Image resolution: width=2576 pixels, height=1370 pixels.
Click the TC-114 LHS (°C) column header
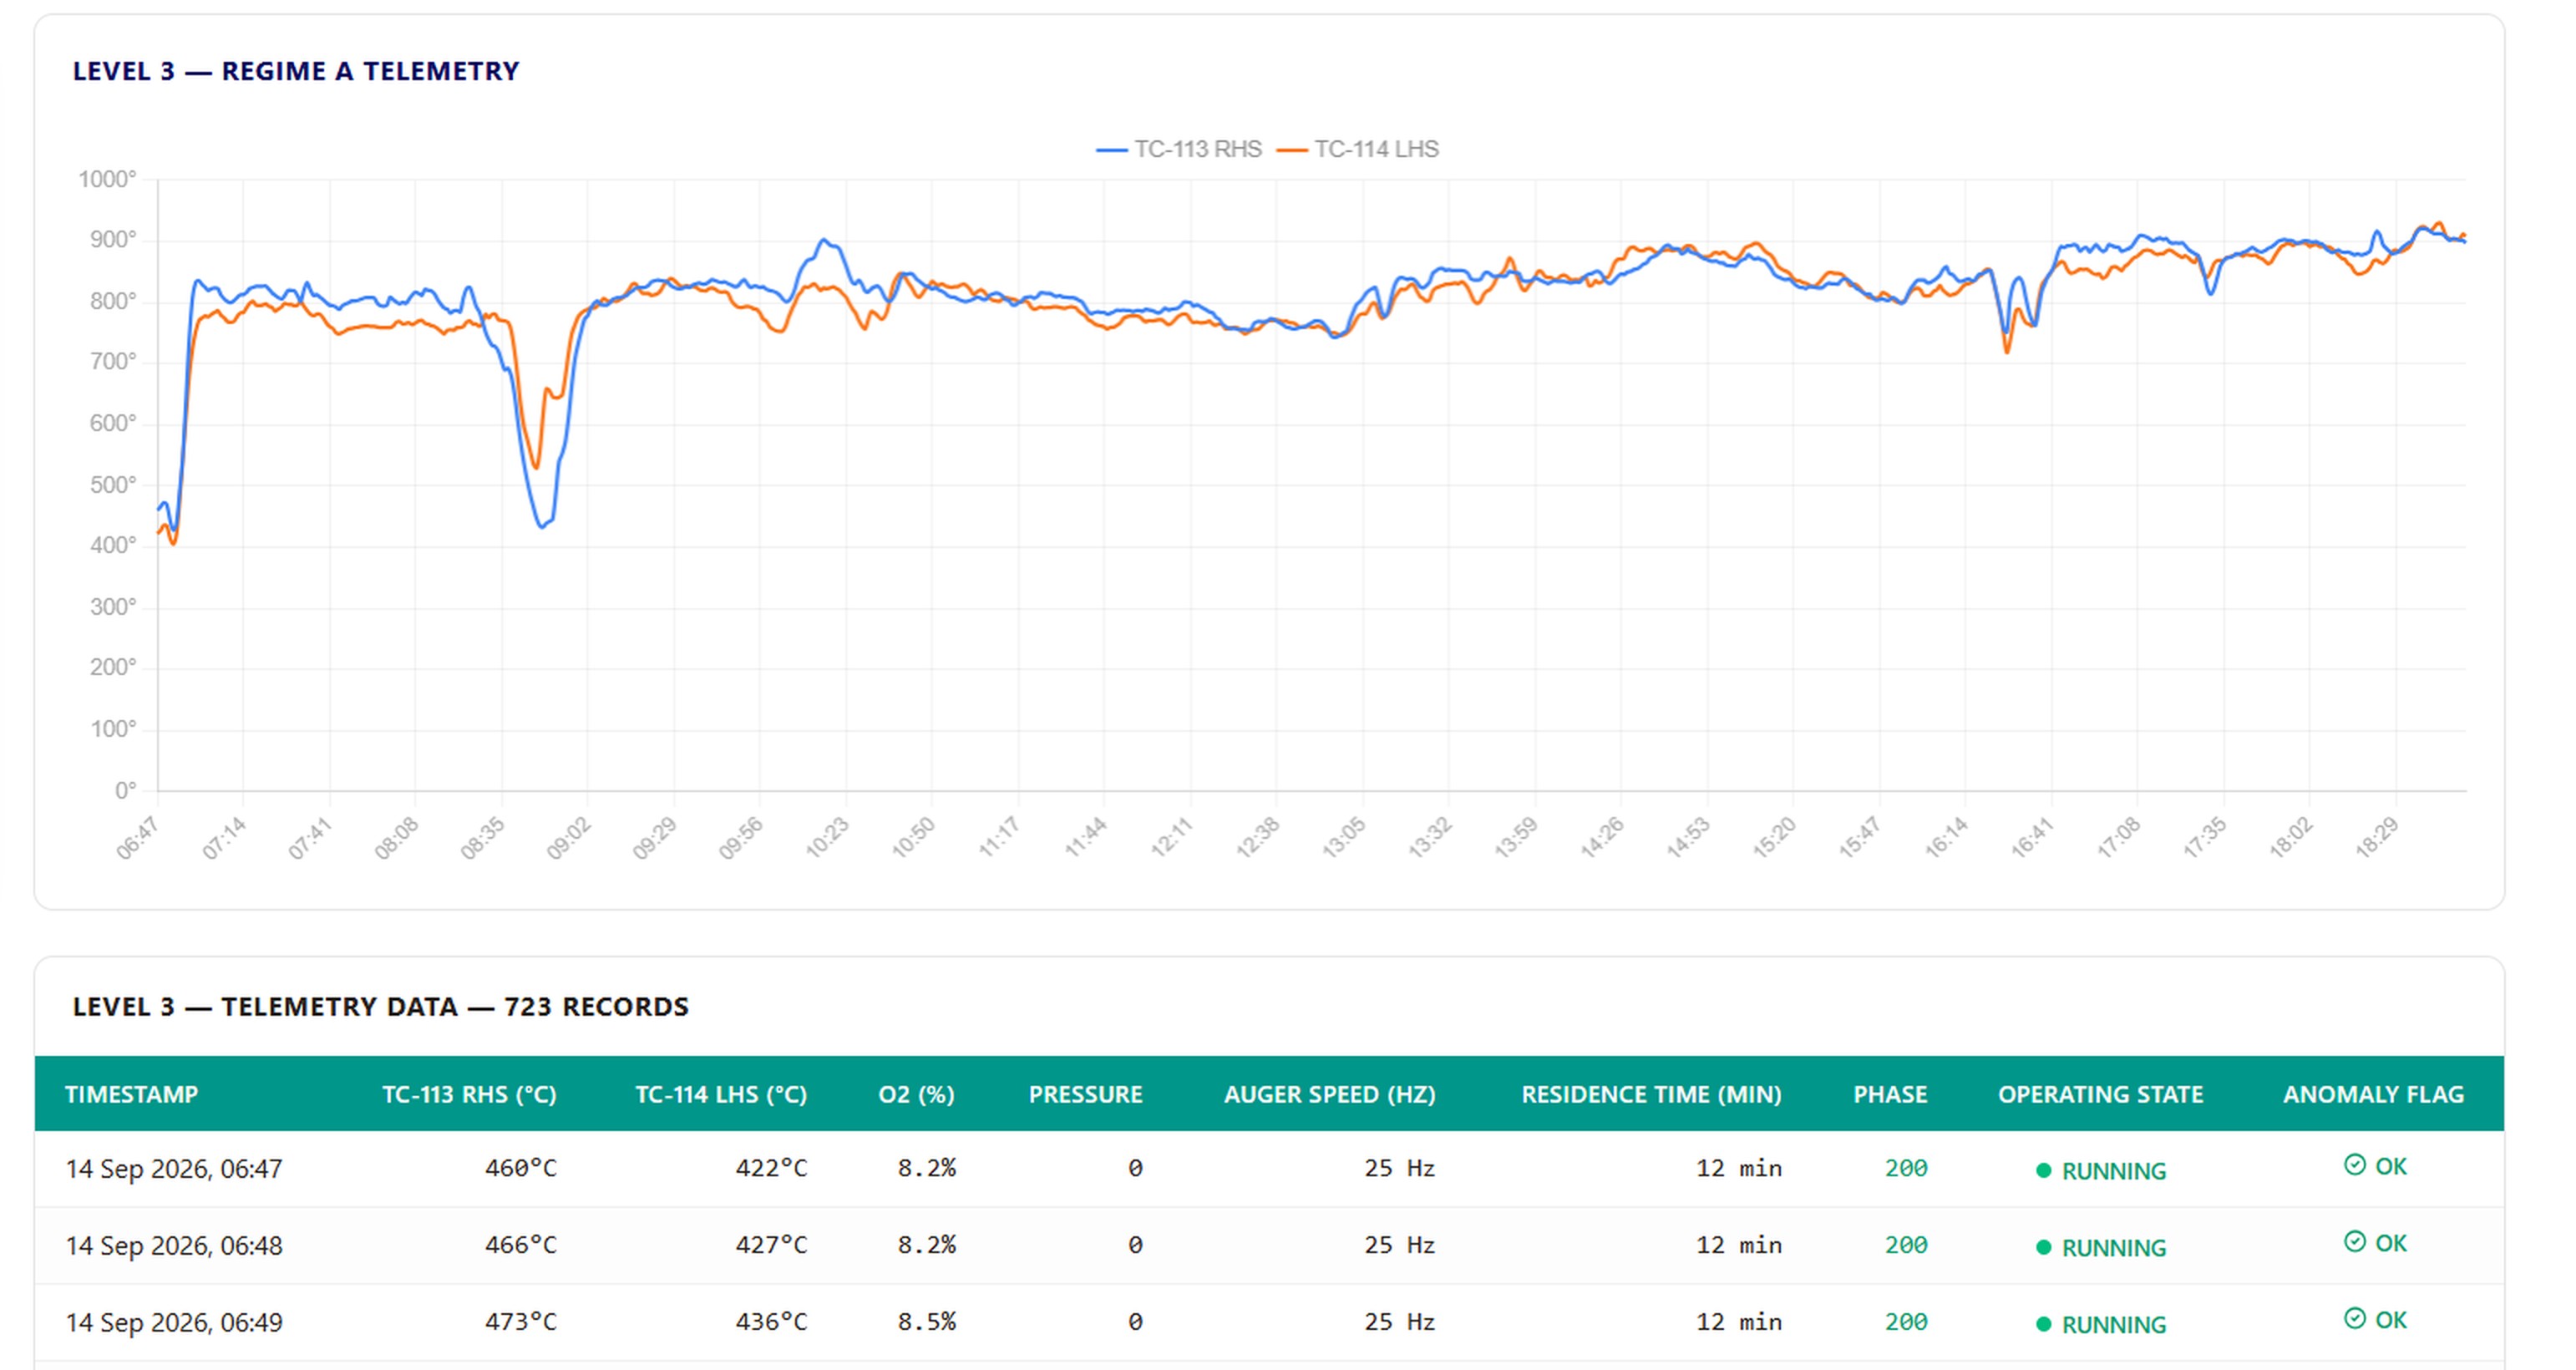click(x=721, y=1094)
